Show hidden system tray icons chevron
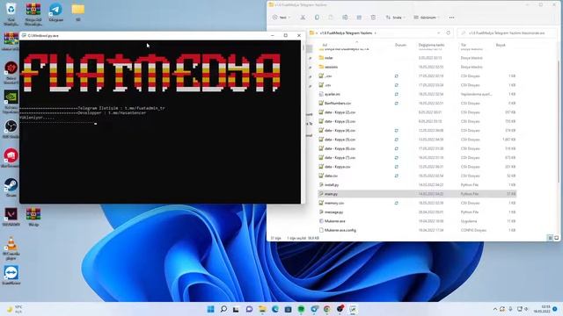This screenshot has width=563, height=316. click(x=495, y=309)
